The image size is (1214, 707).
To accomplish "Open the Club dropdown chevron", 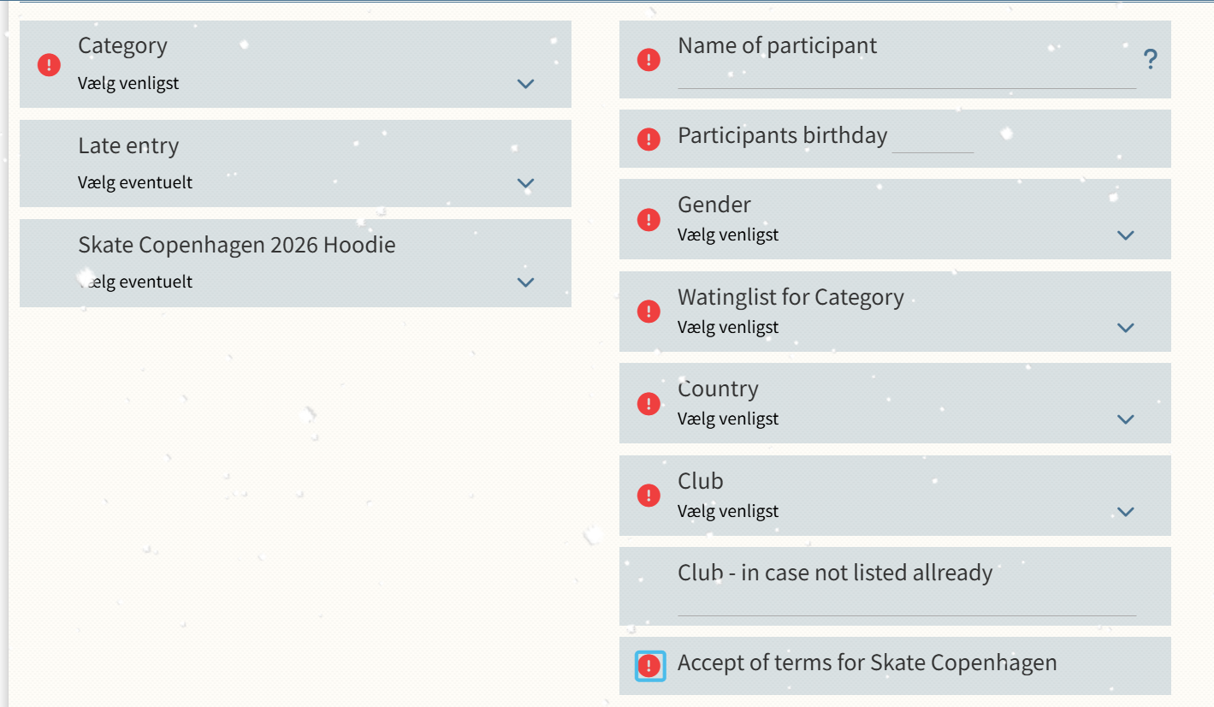I will [x=1125, y=512].
